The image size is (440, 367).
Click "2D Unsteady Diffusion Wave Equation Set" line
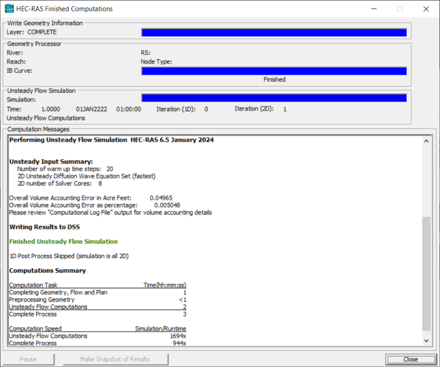click(x=87, y=176)
